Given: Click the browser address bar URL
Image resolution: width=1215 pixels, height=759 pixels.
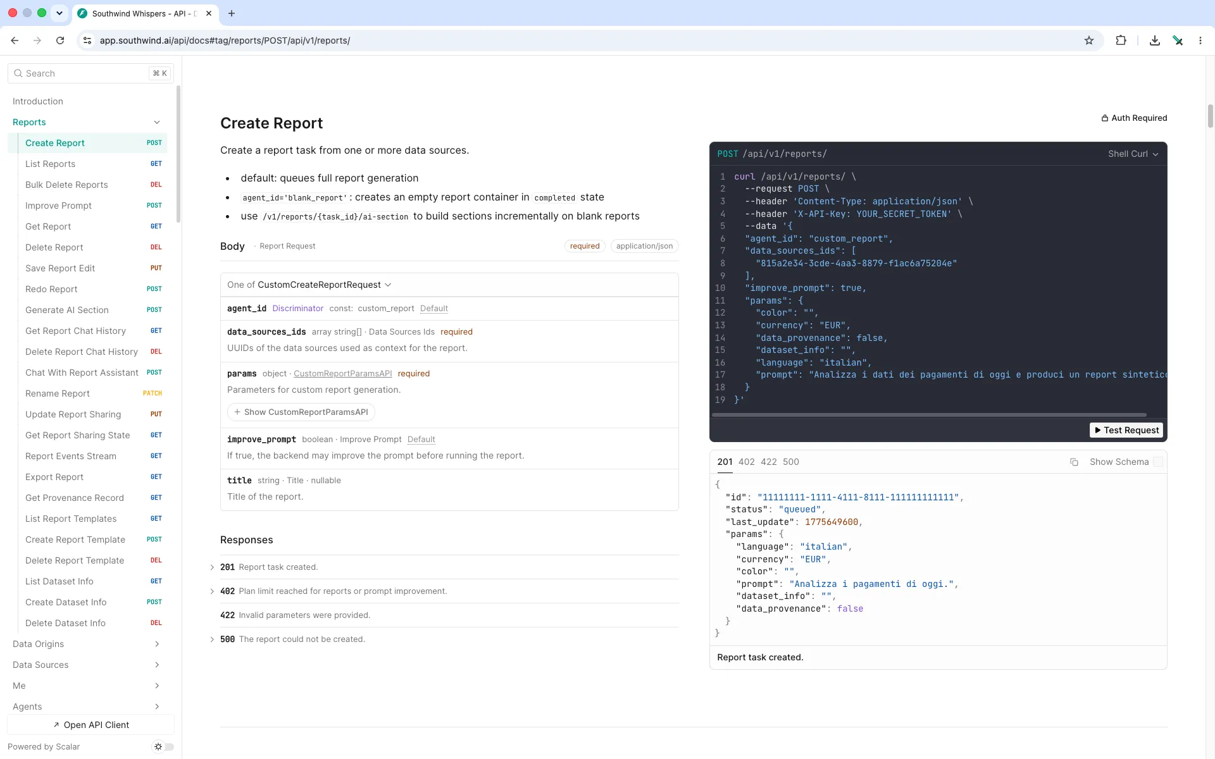Looking at the screenshot, I should (x=225, y=40).
